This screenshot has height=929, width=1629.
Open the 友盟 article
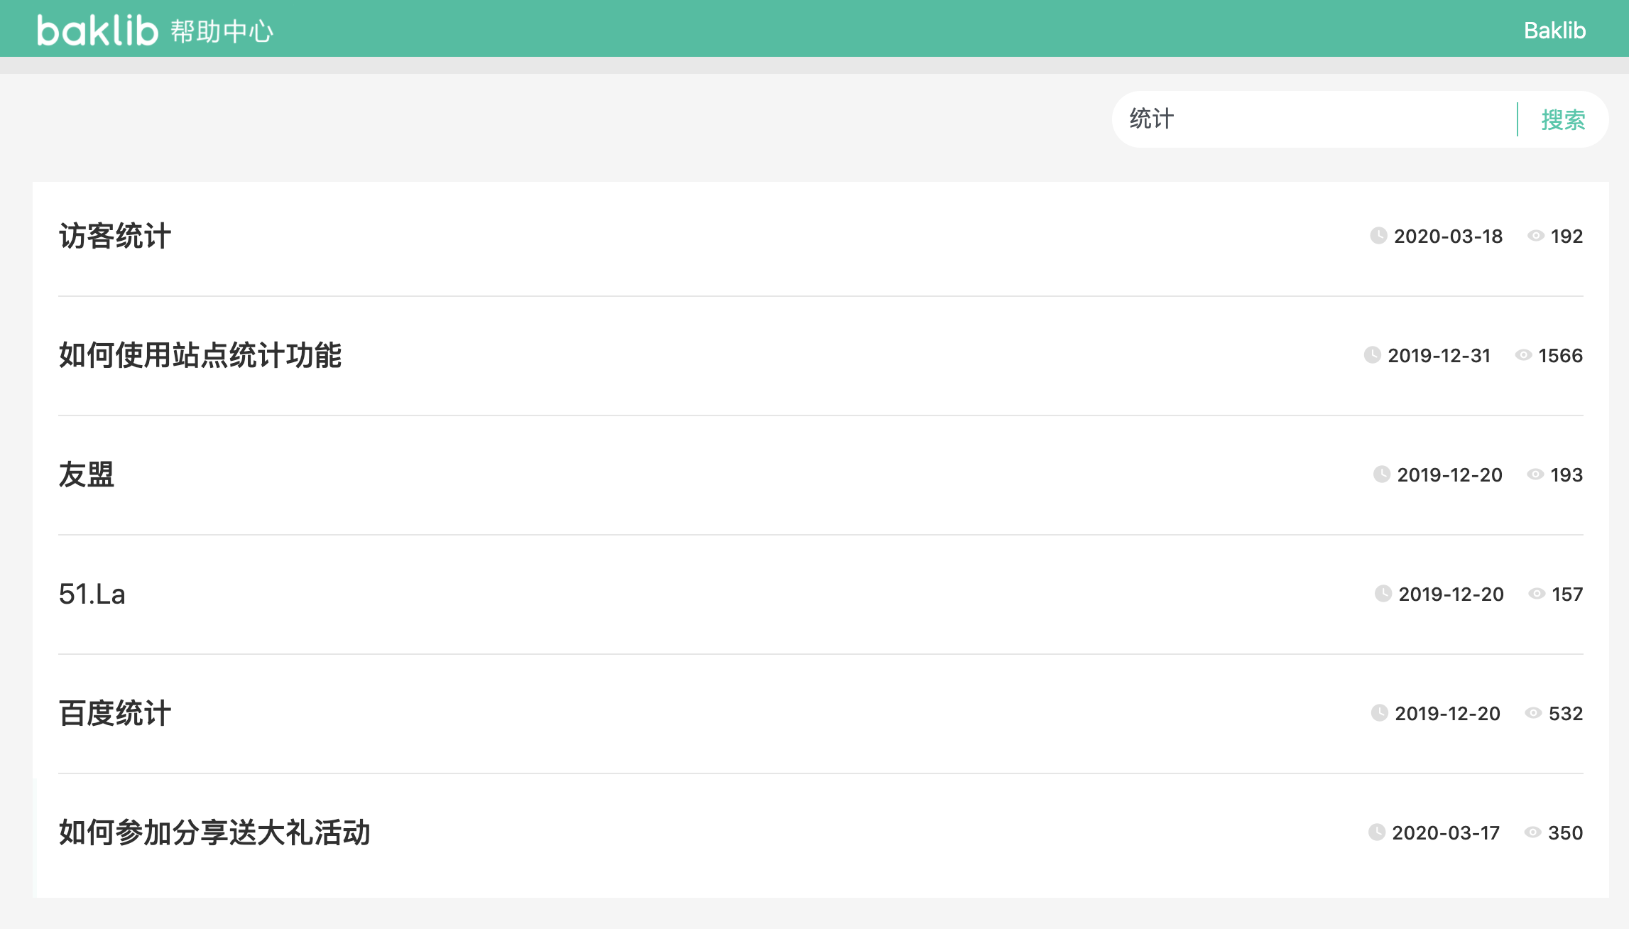click(87, 474)
